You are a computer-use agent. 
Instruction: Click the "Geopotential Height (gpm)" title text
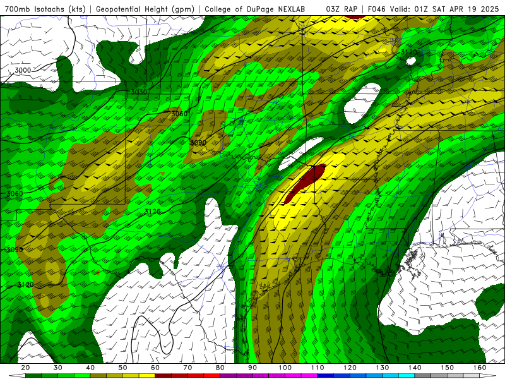(145, 9)
